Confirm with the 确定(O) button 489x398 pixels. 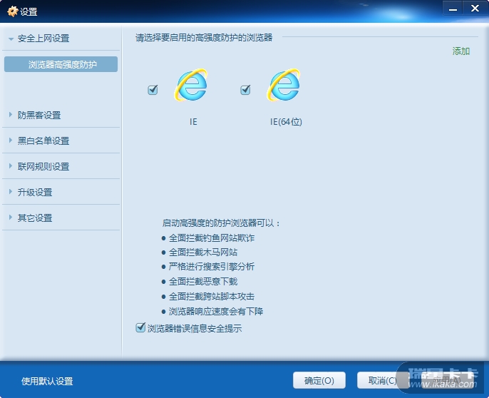click(x=319, y=380)
